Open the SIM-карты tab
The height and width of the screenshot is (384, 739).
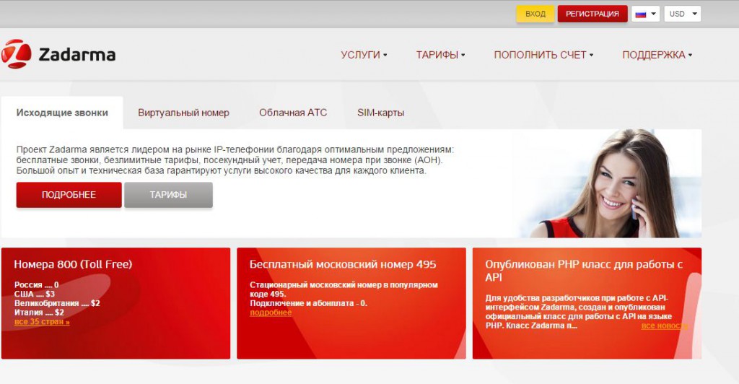[380, 113]
